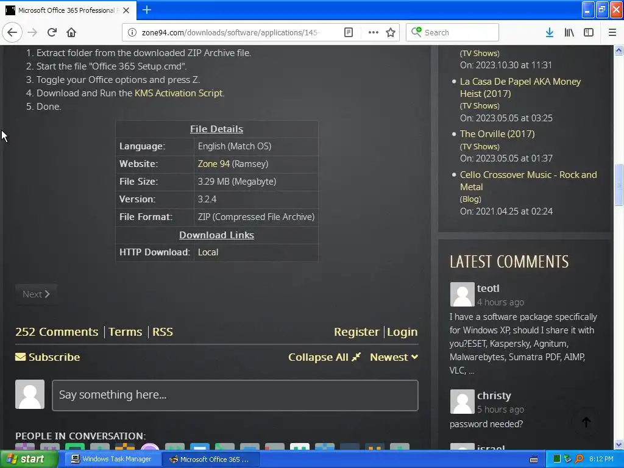Click the Next page button
The height and width of the screenshot is (468, 624).
(x=36, y=294)
